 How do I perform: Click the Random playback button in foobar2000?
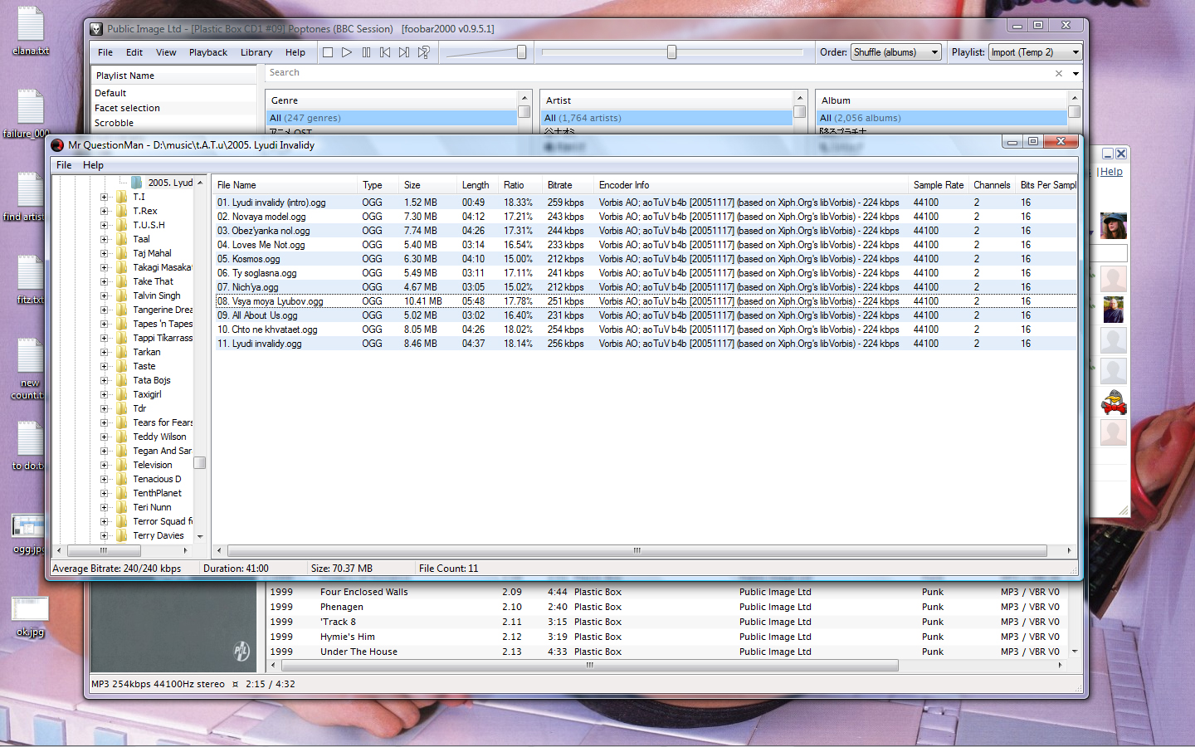click(423, 52)
